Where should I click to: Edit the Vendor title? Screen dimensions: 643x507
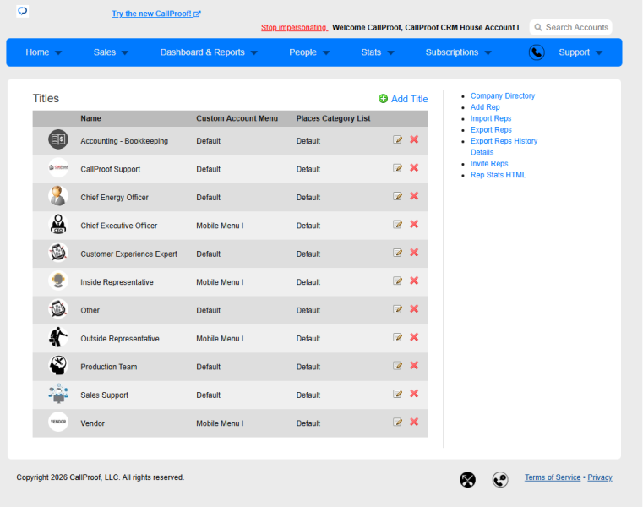pyautogui.click(x=397, y=422)
